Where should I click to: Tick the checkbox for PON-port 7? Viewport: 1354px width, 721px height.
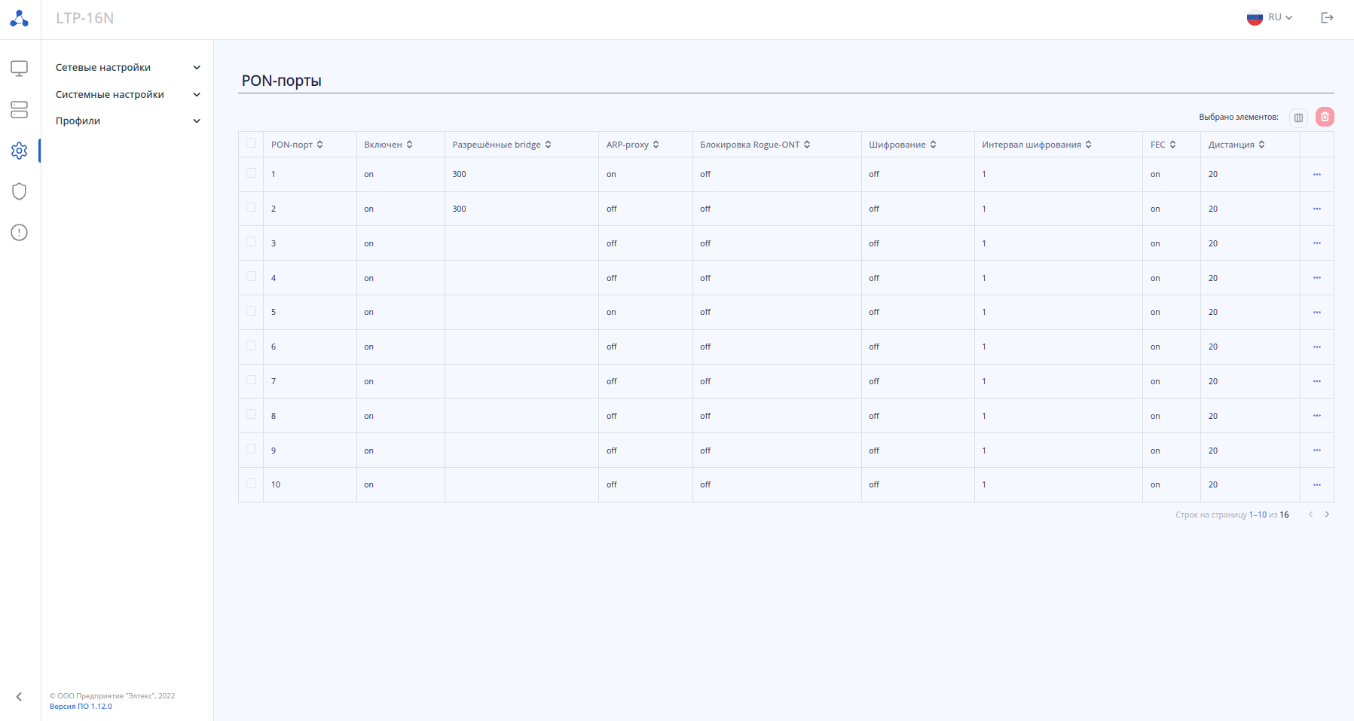pos(251,380)
